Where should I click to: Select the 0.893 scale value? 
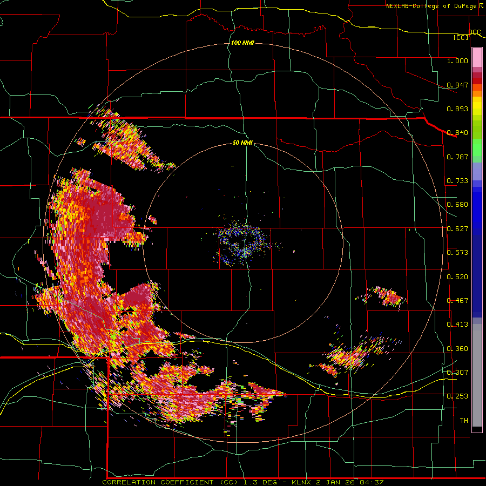(457, 109)
